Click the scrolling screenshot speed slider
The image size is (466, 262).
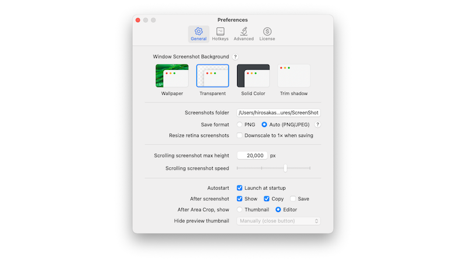[x=273, y=168]
